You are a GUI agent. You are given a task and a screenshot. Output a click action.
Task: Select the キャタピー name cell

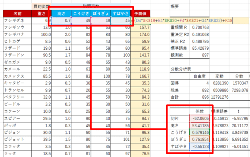tap(17, 83)
